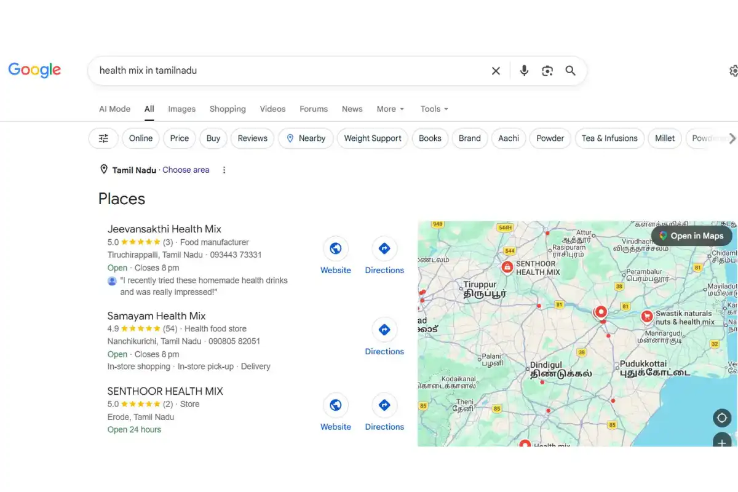Open Samayam Health Mix listing title
Viewport: 738px width, 492px height.
click(x=156, y=316)
